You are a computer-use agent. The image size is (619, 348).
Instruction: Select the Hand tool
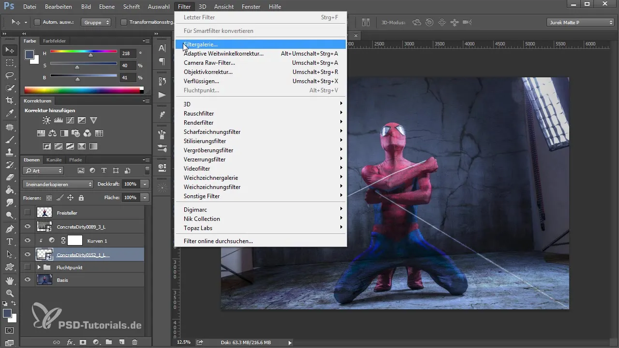[9, 280]
